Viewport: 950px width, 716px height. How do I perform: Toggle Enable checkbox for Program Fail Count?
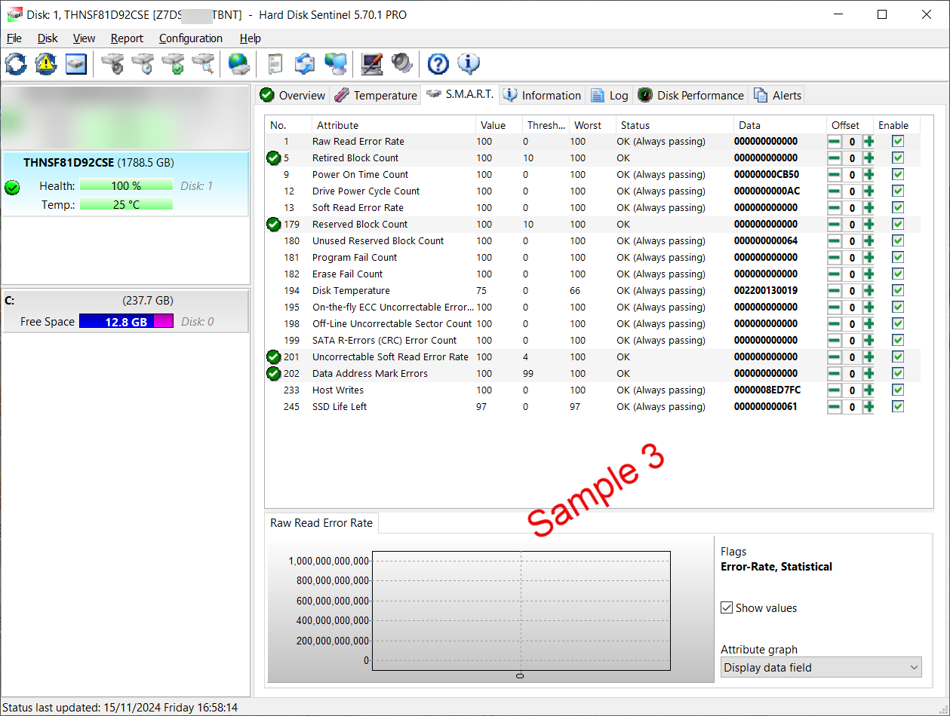(897, 257)
